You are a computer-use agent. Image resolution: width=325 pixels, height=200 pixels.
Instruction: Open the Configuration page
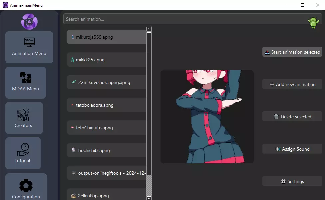[26, 187]
